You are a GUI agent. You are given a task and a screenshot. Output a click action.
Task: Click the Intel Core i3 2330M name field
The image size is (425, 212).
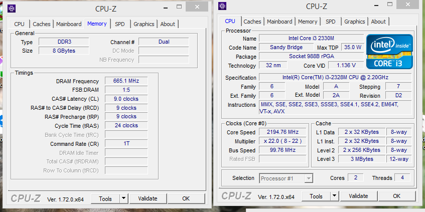click(312, 38)
